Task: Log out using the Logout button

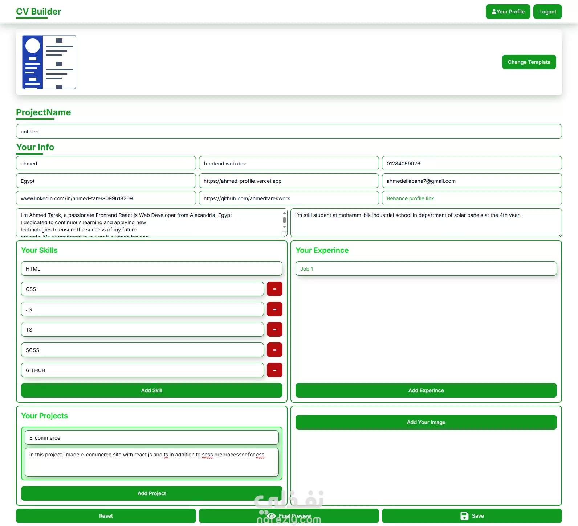Action: (x=548, y=12)
